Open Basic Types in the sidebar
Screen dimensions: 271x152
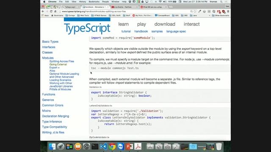(x=50, y=41)
